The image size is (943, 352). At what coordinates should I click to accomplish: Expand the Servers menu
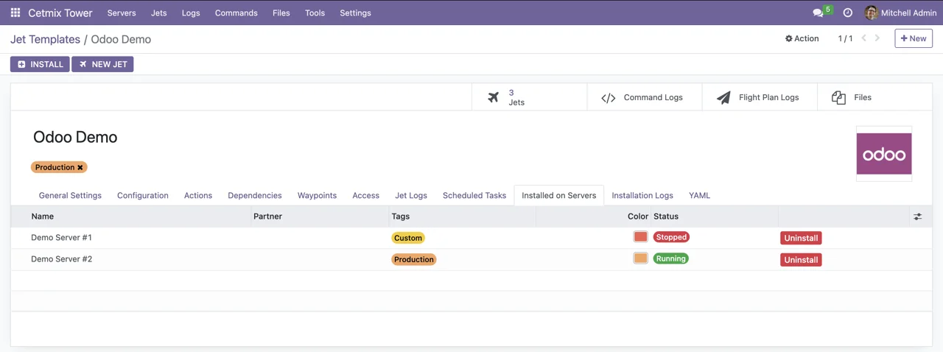pos(122,13)
